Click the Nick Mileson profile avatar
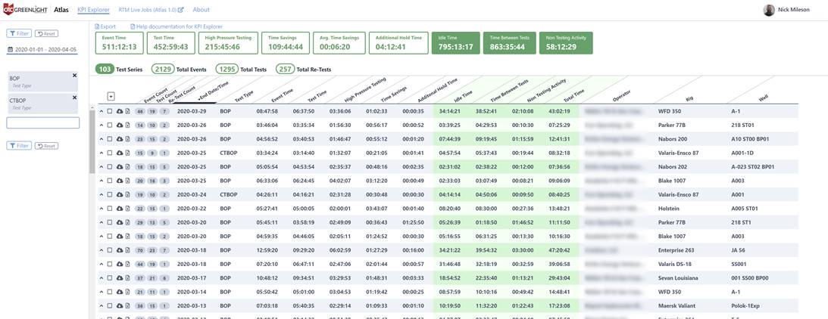The height and width of the screenshot is (319, 828). (769, 10)
